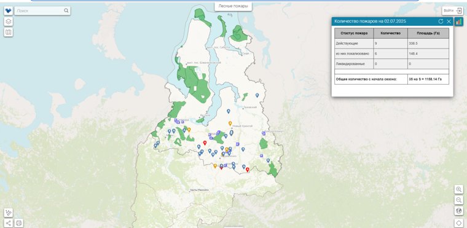This screenshot has width=467, height=228.
Task: Click the red fire marker near southeast border
Action: [x=247, y=170]
